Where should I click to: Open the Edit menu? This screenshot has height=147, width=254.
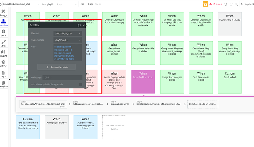[x=82, y=4]
